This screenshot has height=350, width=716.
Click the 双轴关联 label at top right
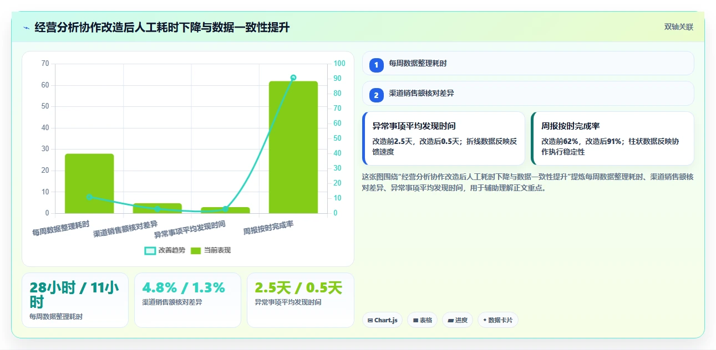click(679, 27)
